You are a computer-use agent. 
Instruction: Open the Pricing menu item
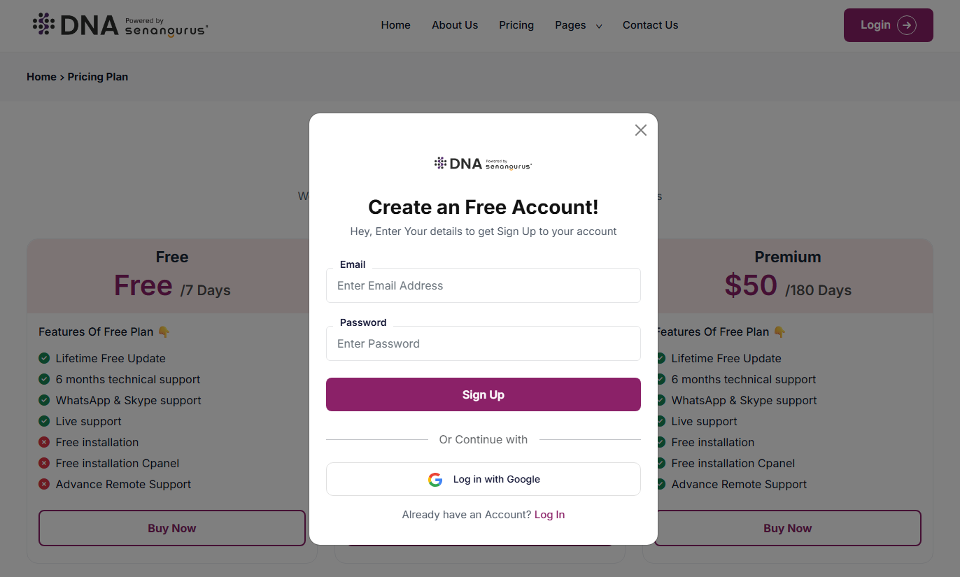click(x=516, y=25)
